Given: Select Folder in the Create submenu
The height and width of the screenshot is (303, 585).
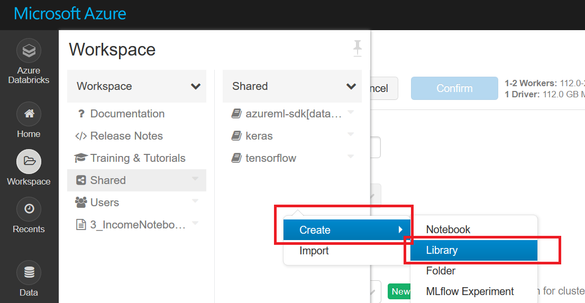Looking at the screenshot, I should click(x=474, y=271).
